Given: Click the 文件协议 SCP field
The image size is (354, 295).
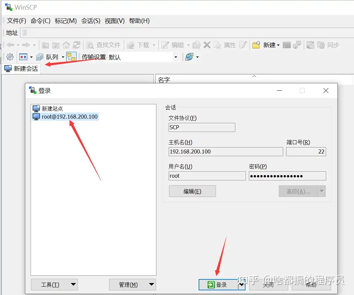Looking at the screenshot, I should [x=202, y=127].
